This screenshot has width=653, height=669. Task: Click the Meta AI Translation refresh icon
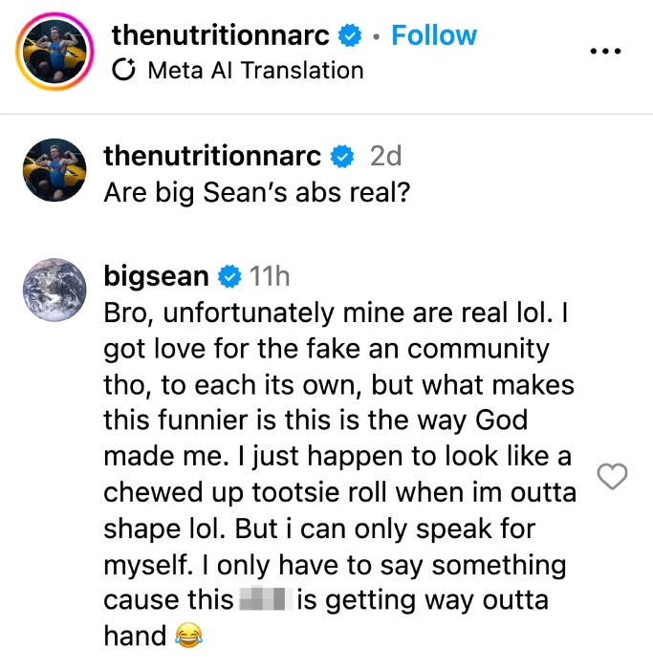point(123,71)
